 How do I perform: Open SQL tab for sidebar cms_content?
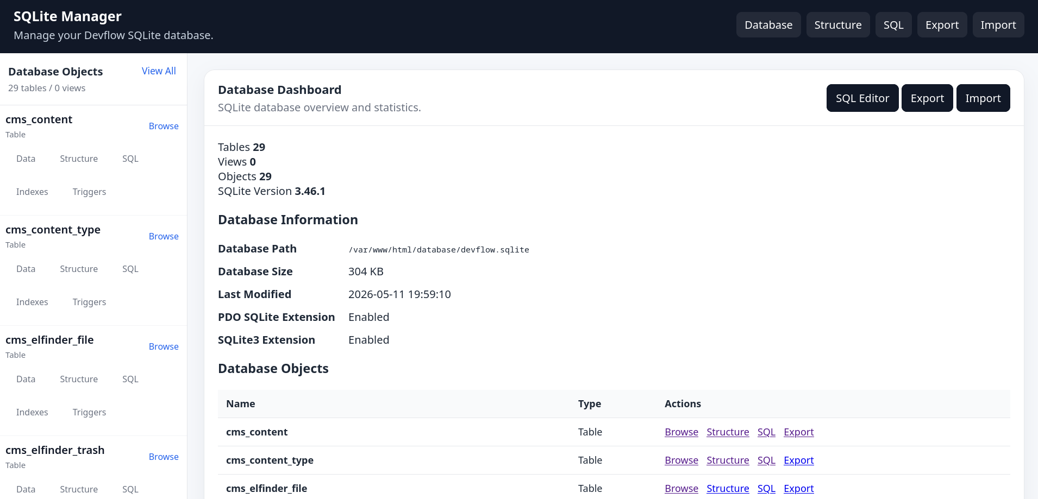coord(130,159)
